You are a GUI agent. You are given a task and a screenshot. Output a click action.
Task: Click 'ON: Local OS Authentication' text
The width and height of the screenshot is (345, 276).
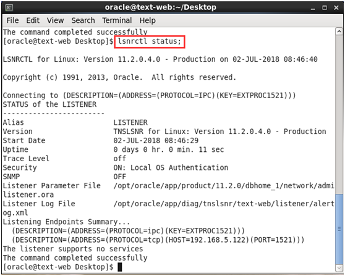tap(171, 168)
